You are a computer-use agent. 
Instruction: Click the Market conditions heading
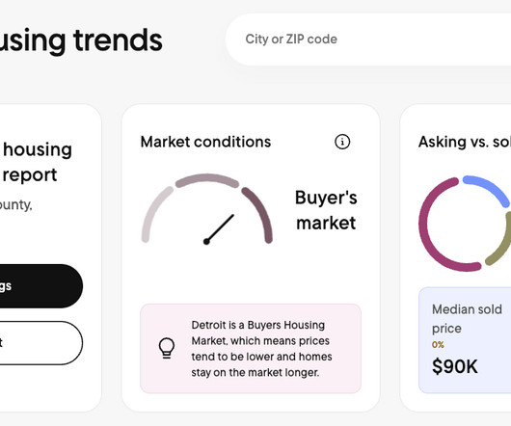(x=205, y=142)
